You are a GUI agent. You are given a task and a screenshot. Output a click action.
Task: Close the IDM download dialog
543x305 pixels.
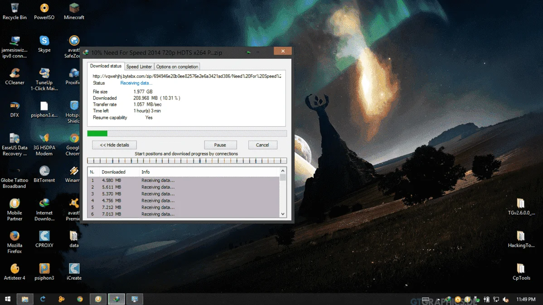tap(282, 51)
